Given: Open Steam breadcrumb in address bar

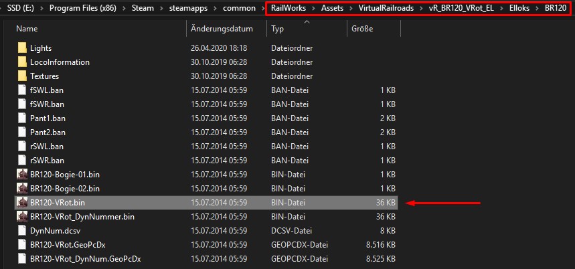Looking at the screenshot, I should pos(143,8).
